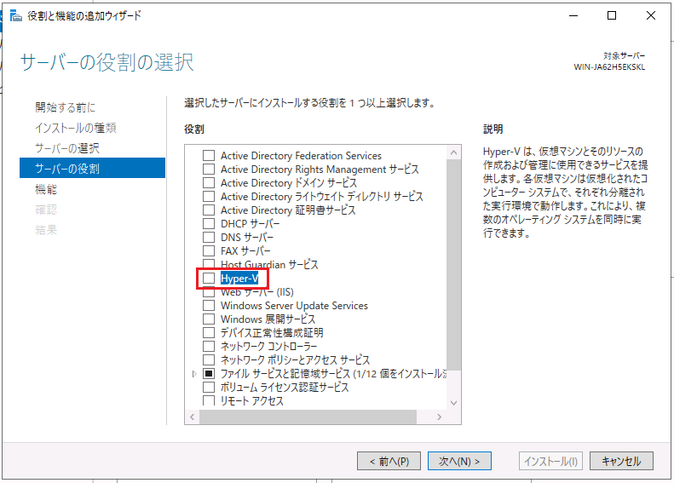
Task: Go to サーバーの選択 step
Action: point(67,148)
